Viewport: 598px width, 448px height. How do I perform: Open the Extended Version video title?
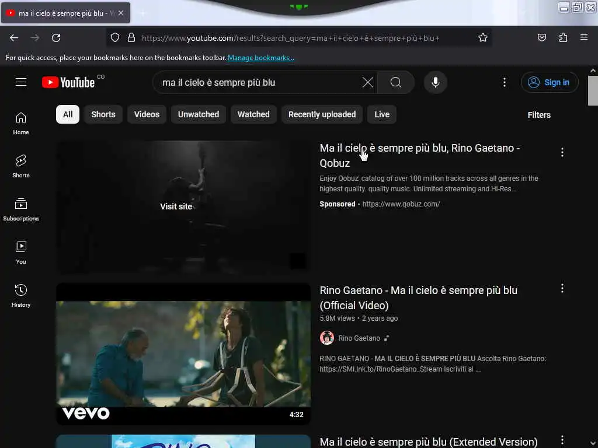coord(428,442)
